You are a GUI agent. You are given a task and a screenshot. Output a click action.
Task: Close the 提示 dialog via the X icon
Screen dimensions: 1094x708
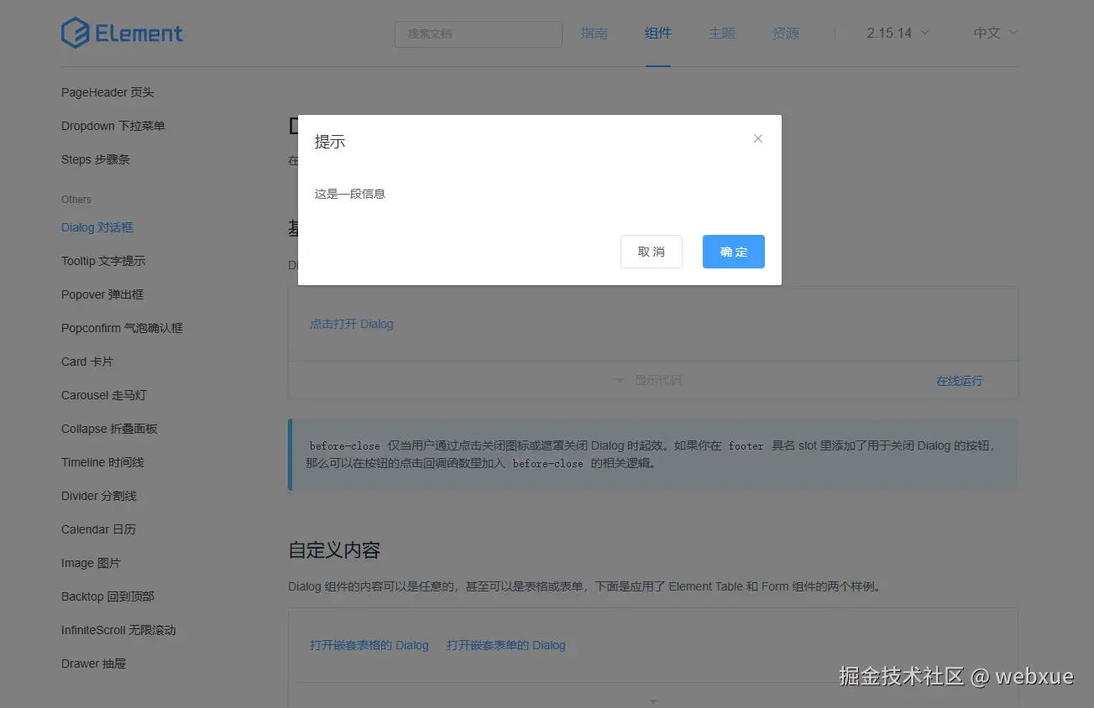tap(757, 138)
